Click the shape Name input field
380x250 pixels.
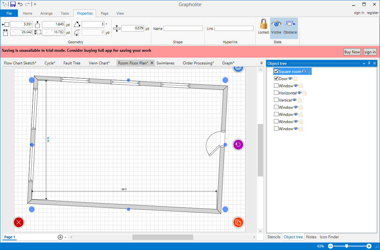[x=183, y=28]
